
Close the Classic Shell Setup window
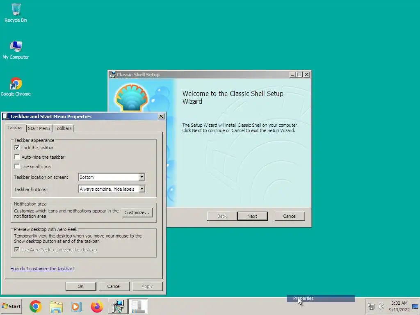click(307, 75)
